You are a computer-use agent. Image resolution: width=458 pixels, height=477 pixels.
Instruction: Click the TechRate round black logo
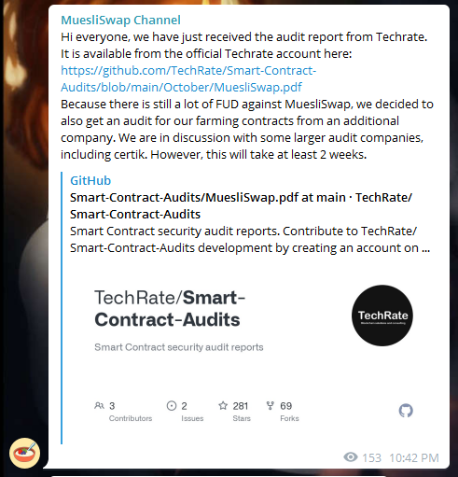click(x=382, y=316)
